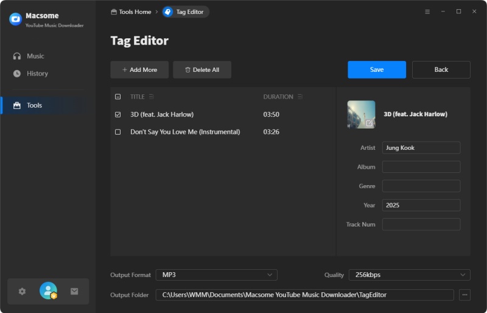
Task: Click the Tag Editor breadcrumb tab
Action: (x=186, y=12)
